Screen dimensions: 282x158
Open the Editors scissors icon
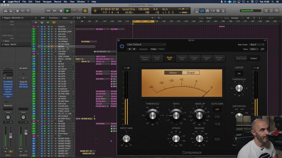(x=28, y=11)
